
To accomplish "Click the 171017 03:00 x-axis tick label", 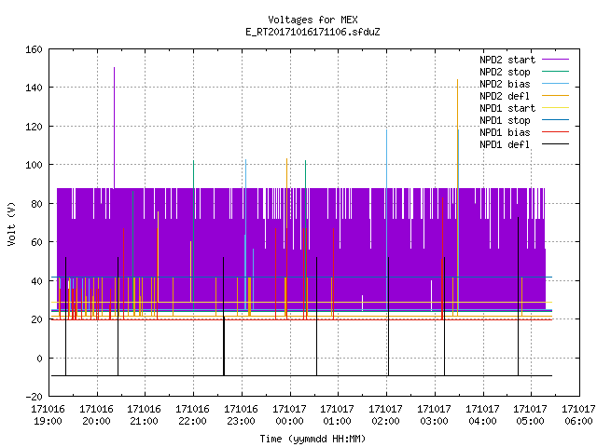I will pos(434,415).
